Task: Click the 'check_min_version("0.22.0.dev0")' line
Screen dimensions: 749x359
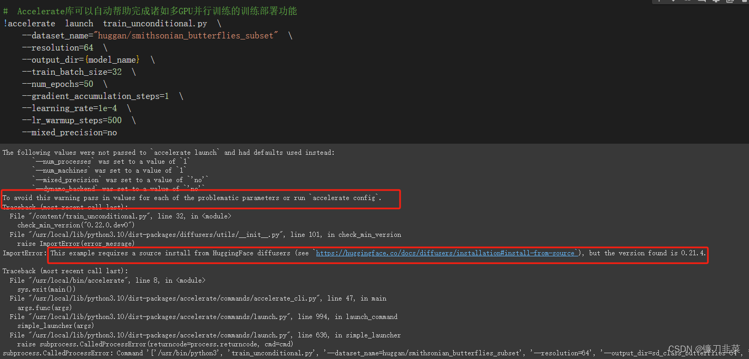Action: 76,225
